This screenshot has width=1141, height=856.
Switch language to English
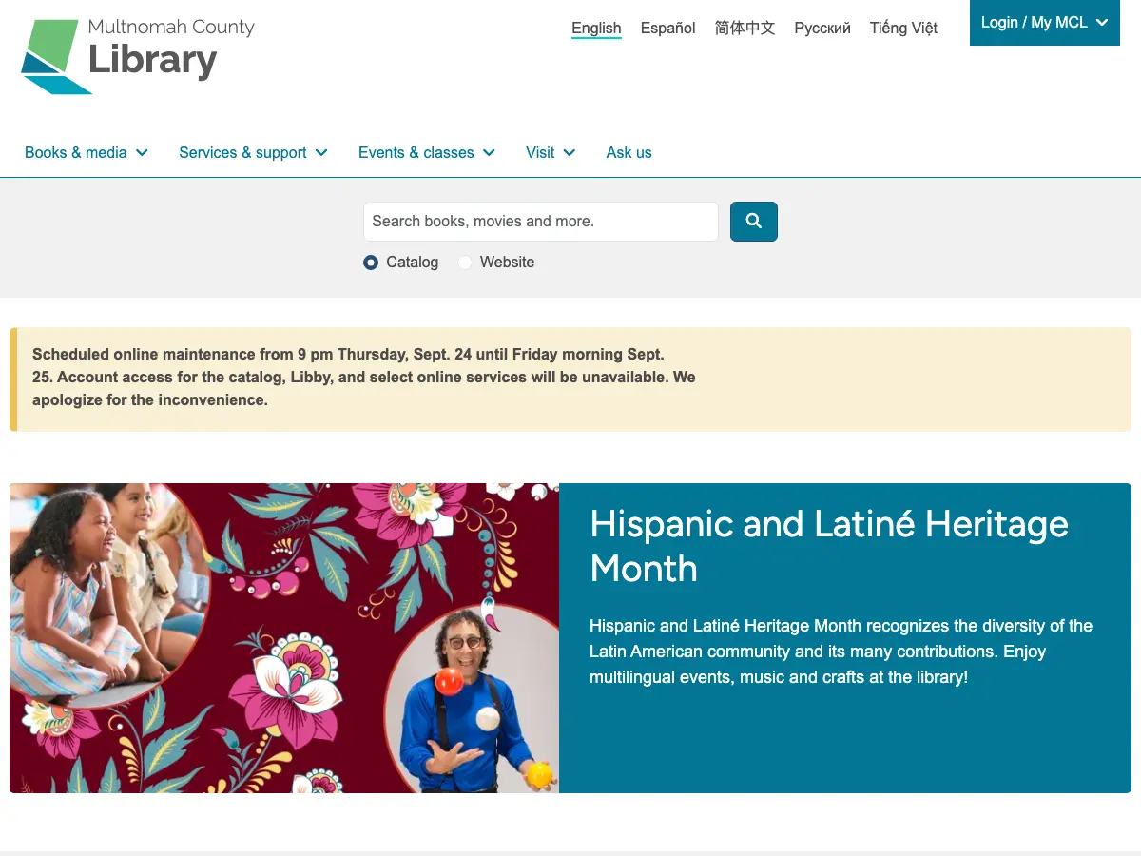pos(596,29)
